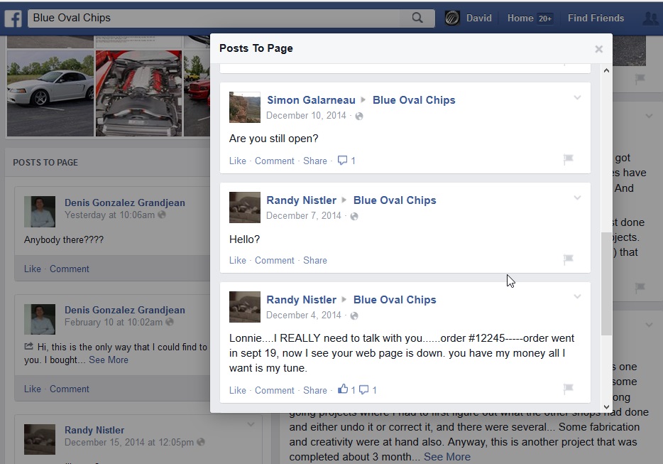Click the dialog scrollbar up arrow
Image resolution: width=663 pixels, height=464 pixels.
[x=606, y=70]
